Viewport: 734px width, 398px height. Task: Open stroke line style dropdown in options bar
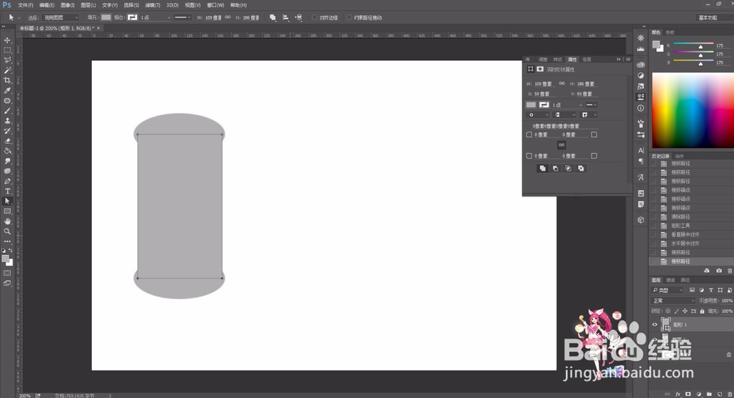click(x=183, y=18)
